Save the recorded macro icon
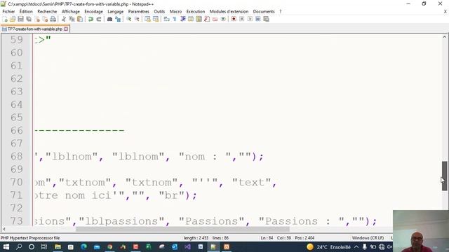Screen dimensions: 449x252 pos(266,19)
